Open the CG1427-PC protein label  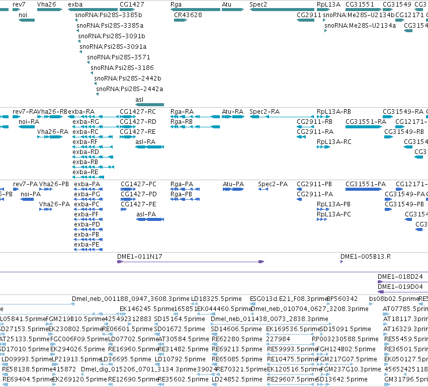(139, 184)
